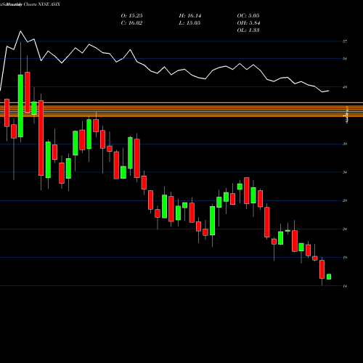This screenshot has width=363, height=363.
Task: Click the close price value C: 16.02
Action: pyautogui.click(x=131, y=23)
